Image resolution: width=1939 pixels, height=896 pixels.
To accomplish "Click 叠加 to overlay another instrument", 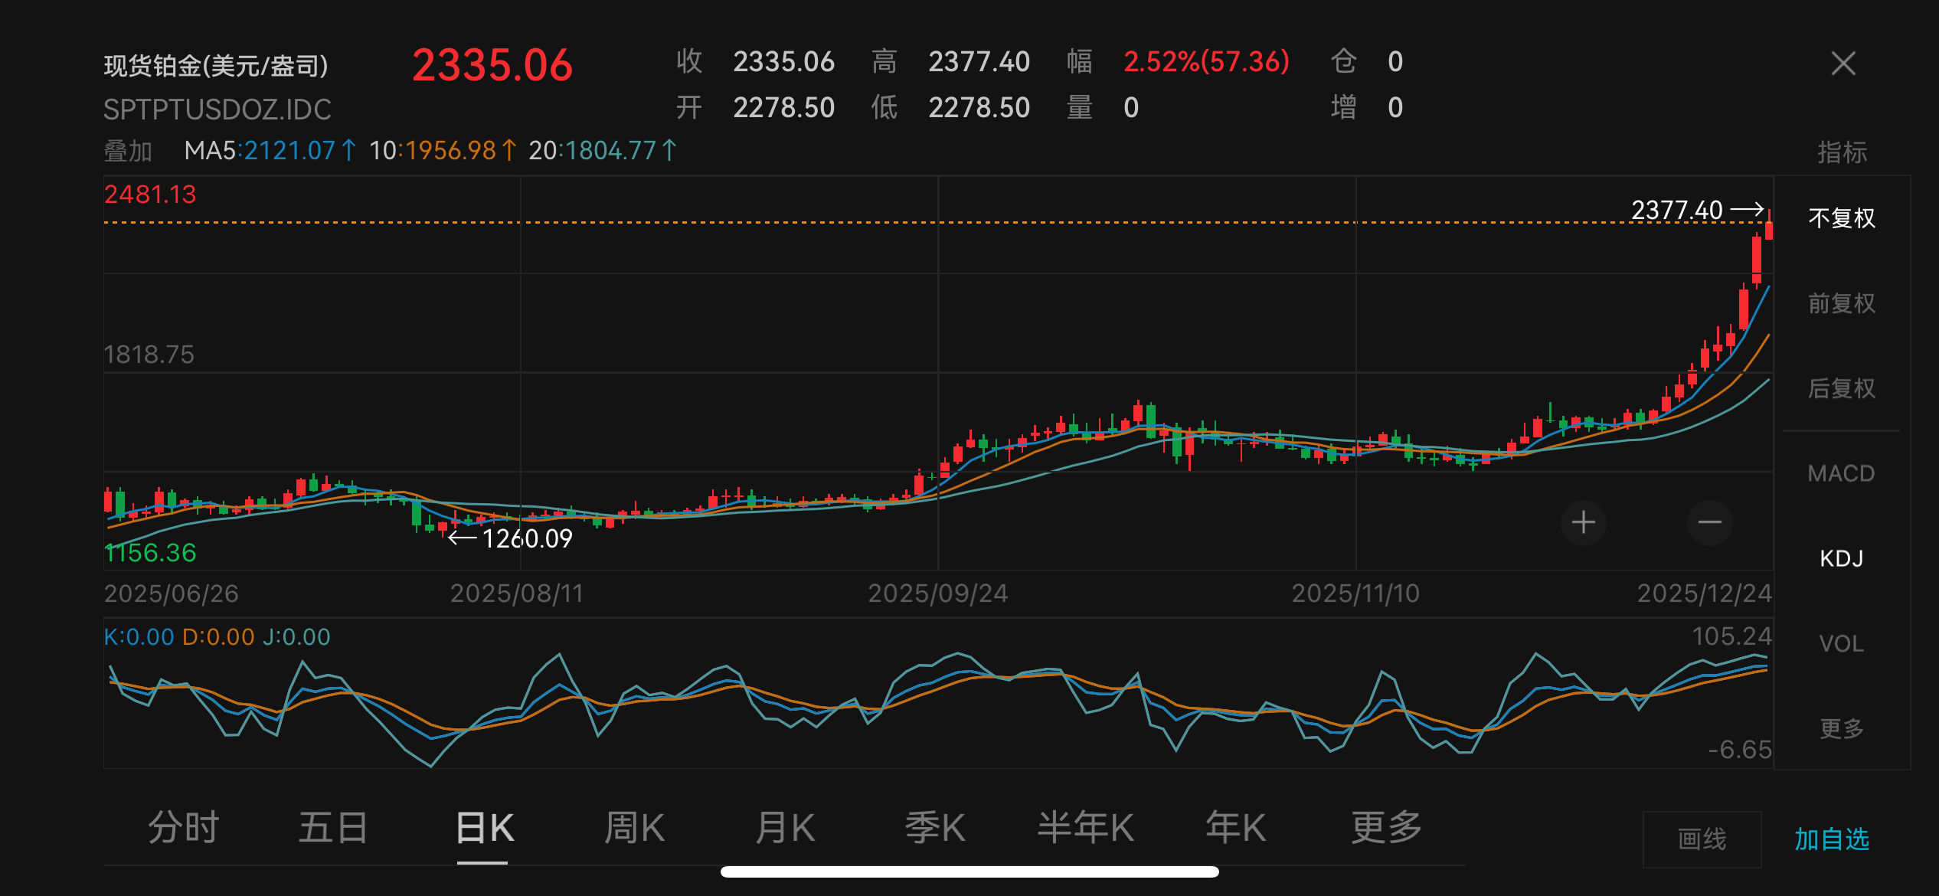I will click(x=127, y=151).
